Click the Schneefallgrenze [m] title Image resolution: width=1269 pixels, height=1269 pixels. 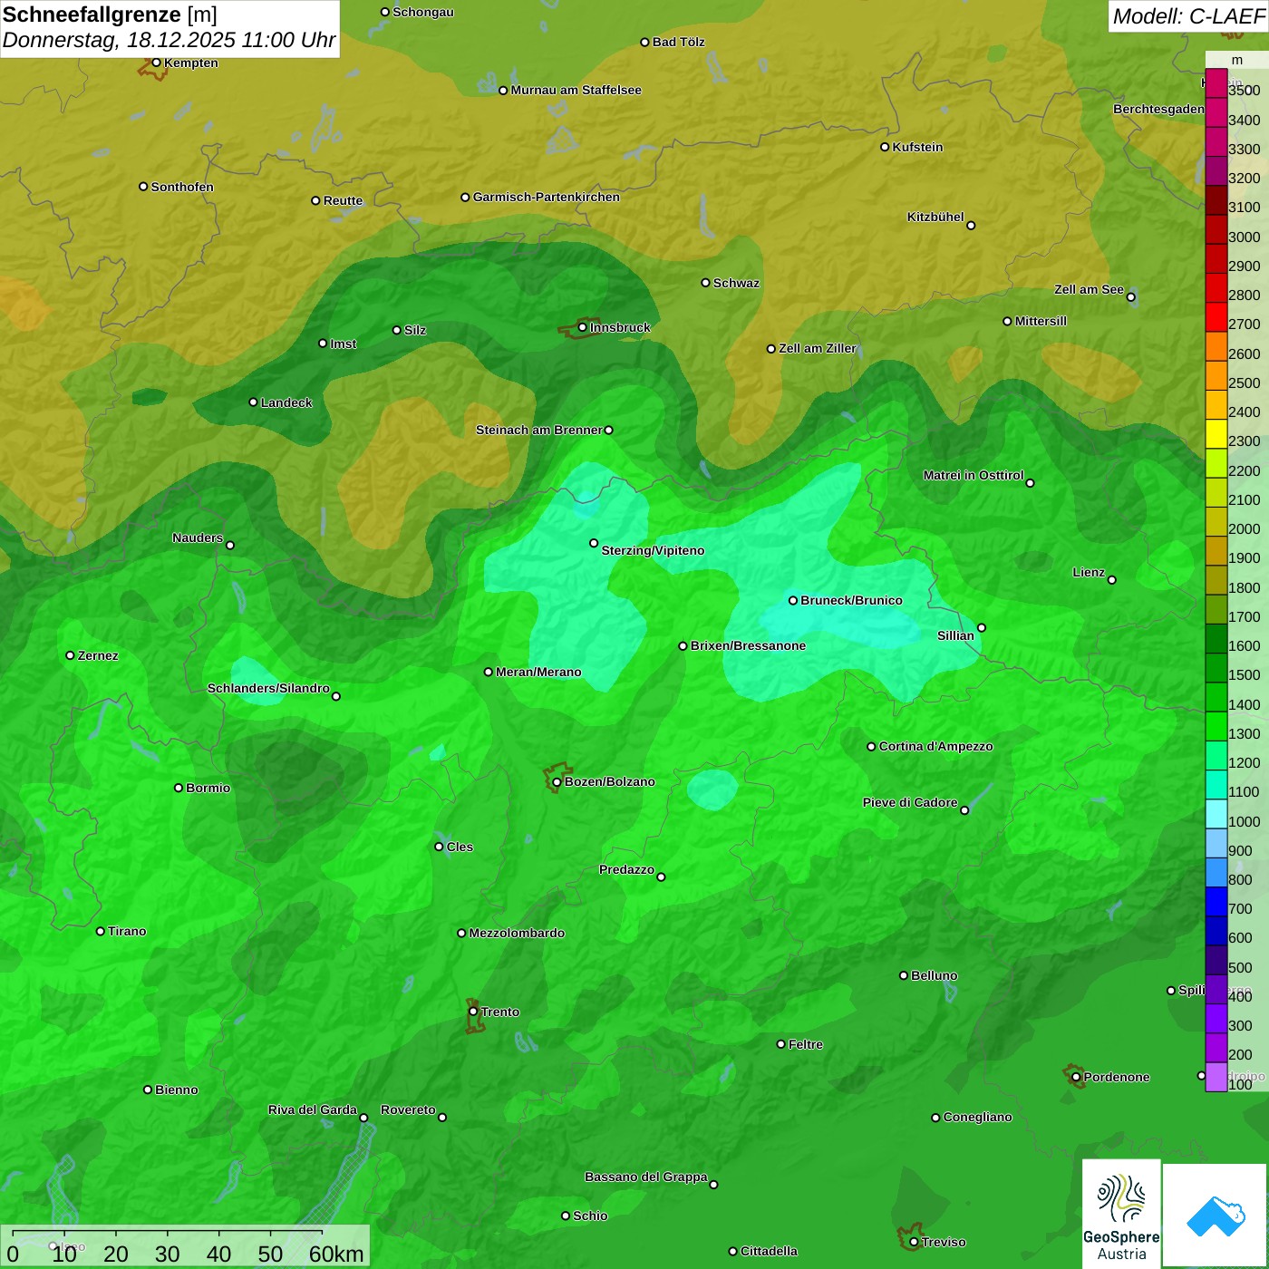[x=110, y=15]
